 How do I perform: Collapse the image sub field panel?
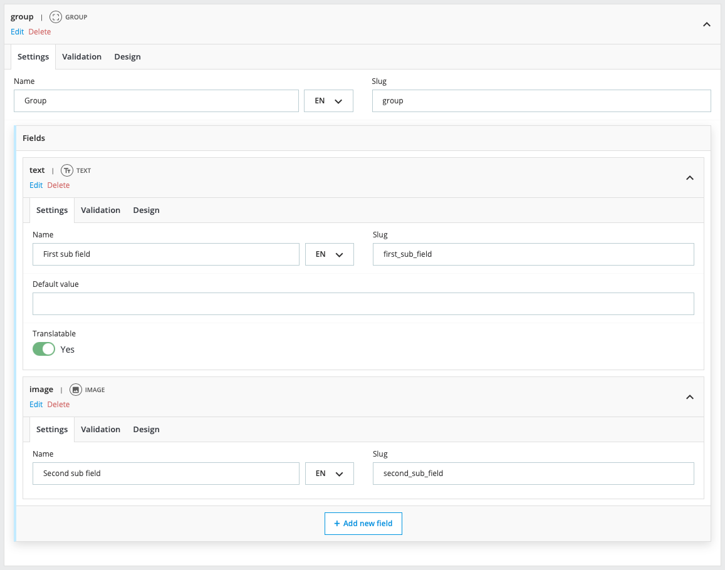coord(689,397)
